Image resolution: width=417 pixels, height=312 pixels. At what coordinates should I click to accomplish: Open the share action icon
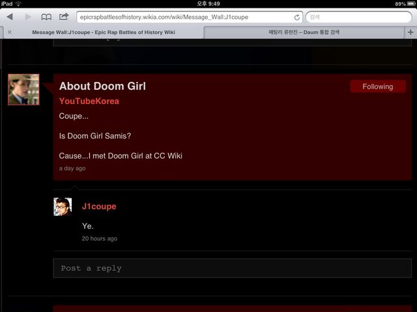[64, 17]
